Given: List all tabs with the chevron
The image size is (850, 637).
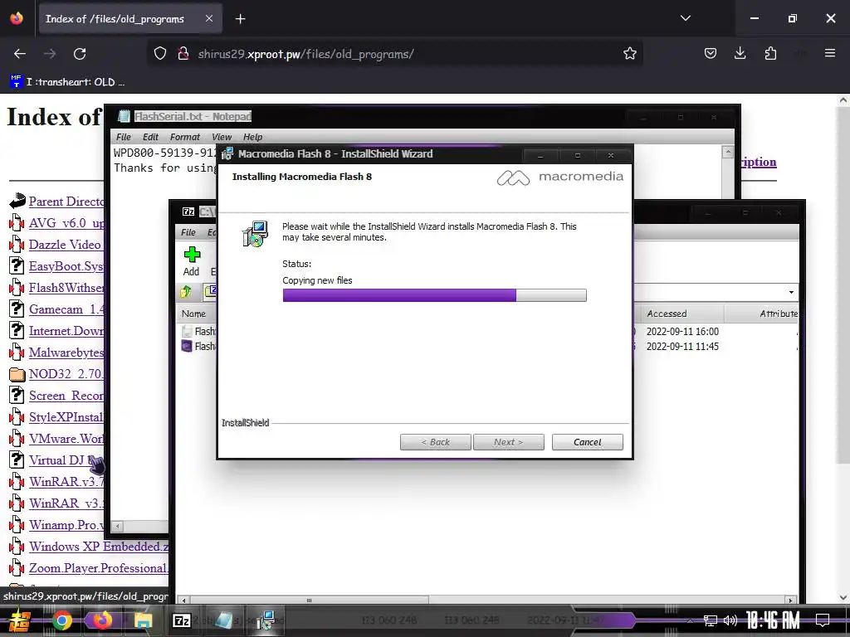Looking at the screenshot, I should click(x=685, y=18).
